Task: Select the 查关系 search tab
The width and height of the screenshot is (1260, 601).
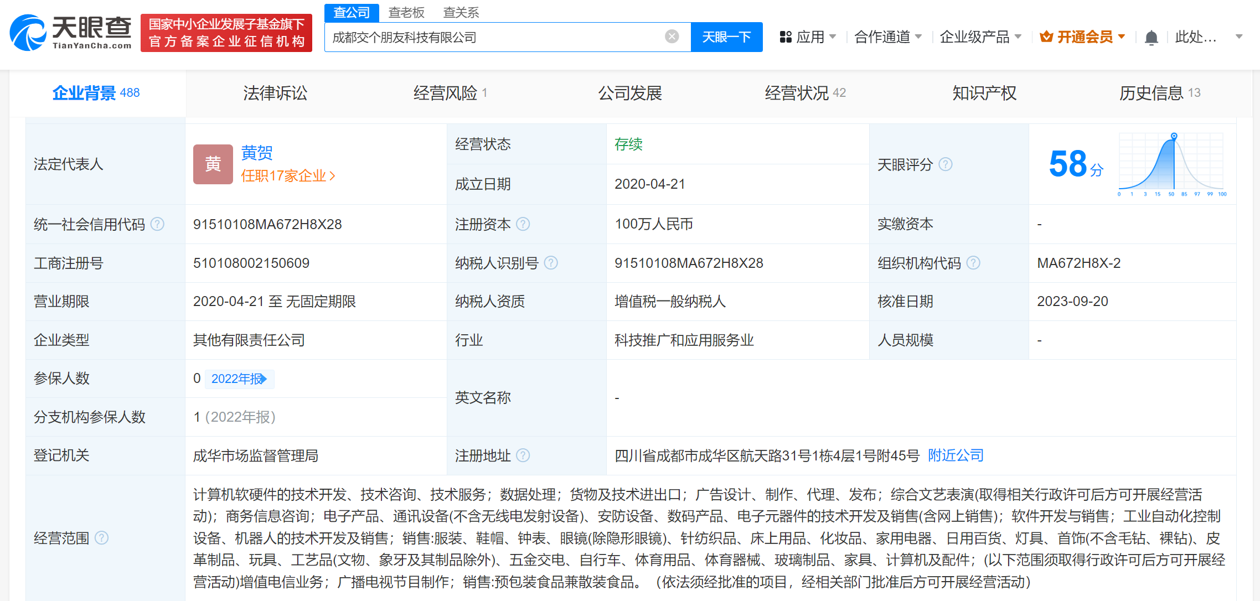Action: [461, 12]
